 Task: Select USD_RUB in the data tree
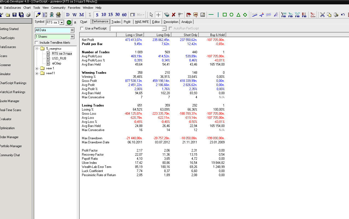click(59, 58)
